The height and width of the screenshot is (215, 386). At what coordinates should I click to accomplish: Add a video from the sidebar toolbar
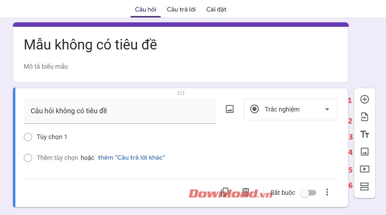pyautogui.click(x=364, y=169)
